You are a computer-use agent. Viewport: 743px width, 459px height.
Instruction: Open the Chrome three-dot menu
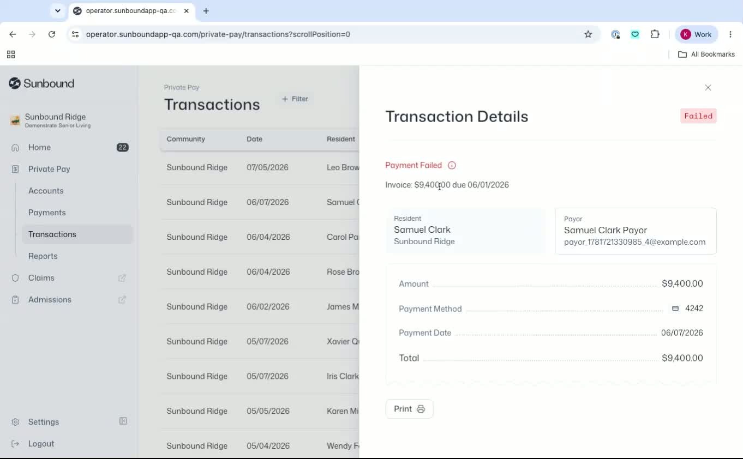point(730,34)
